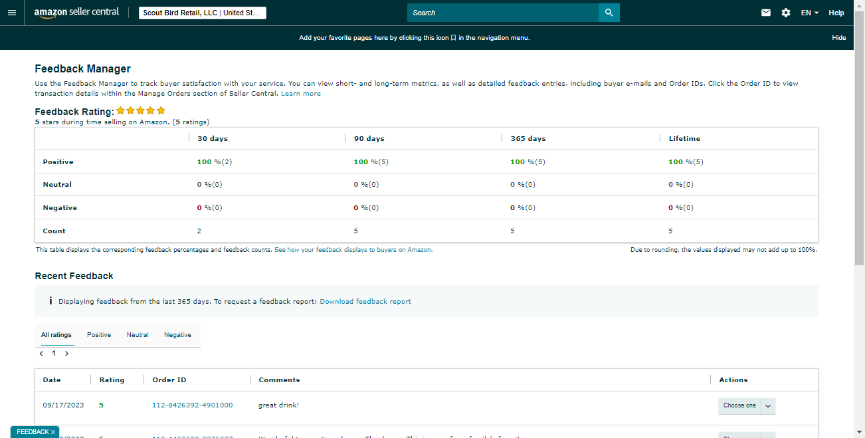Open the EN language dropdown

(x=809, y=13)
